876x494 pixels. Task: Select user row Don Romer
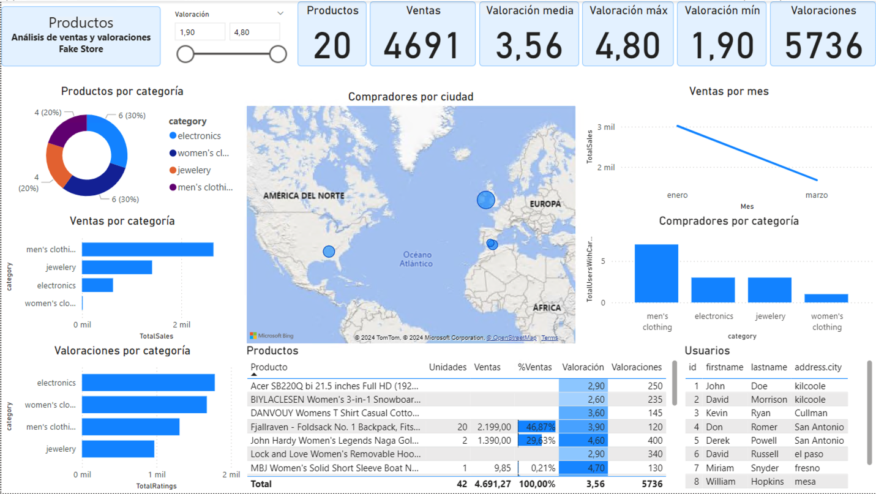coord(766,427)
